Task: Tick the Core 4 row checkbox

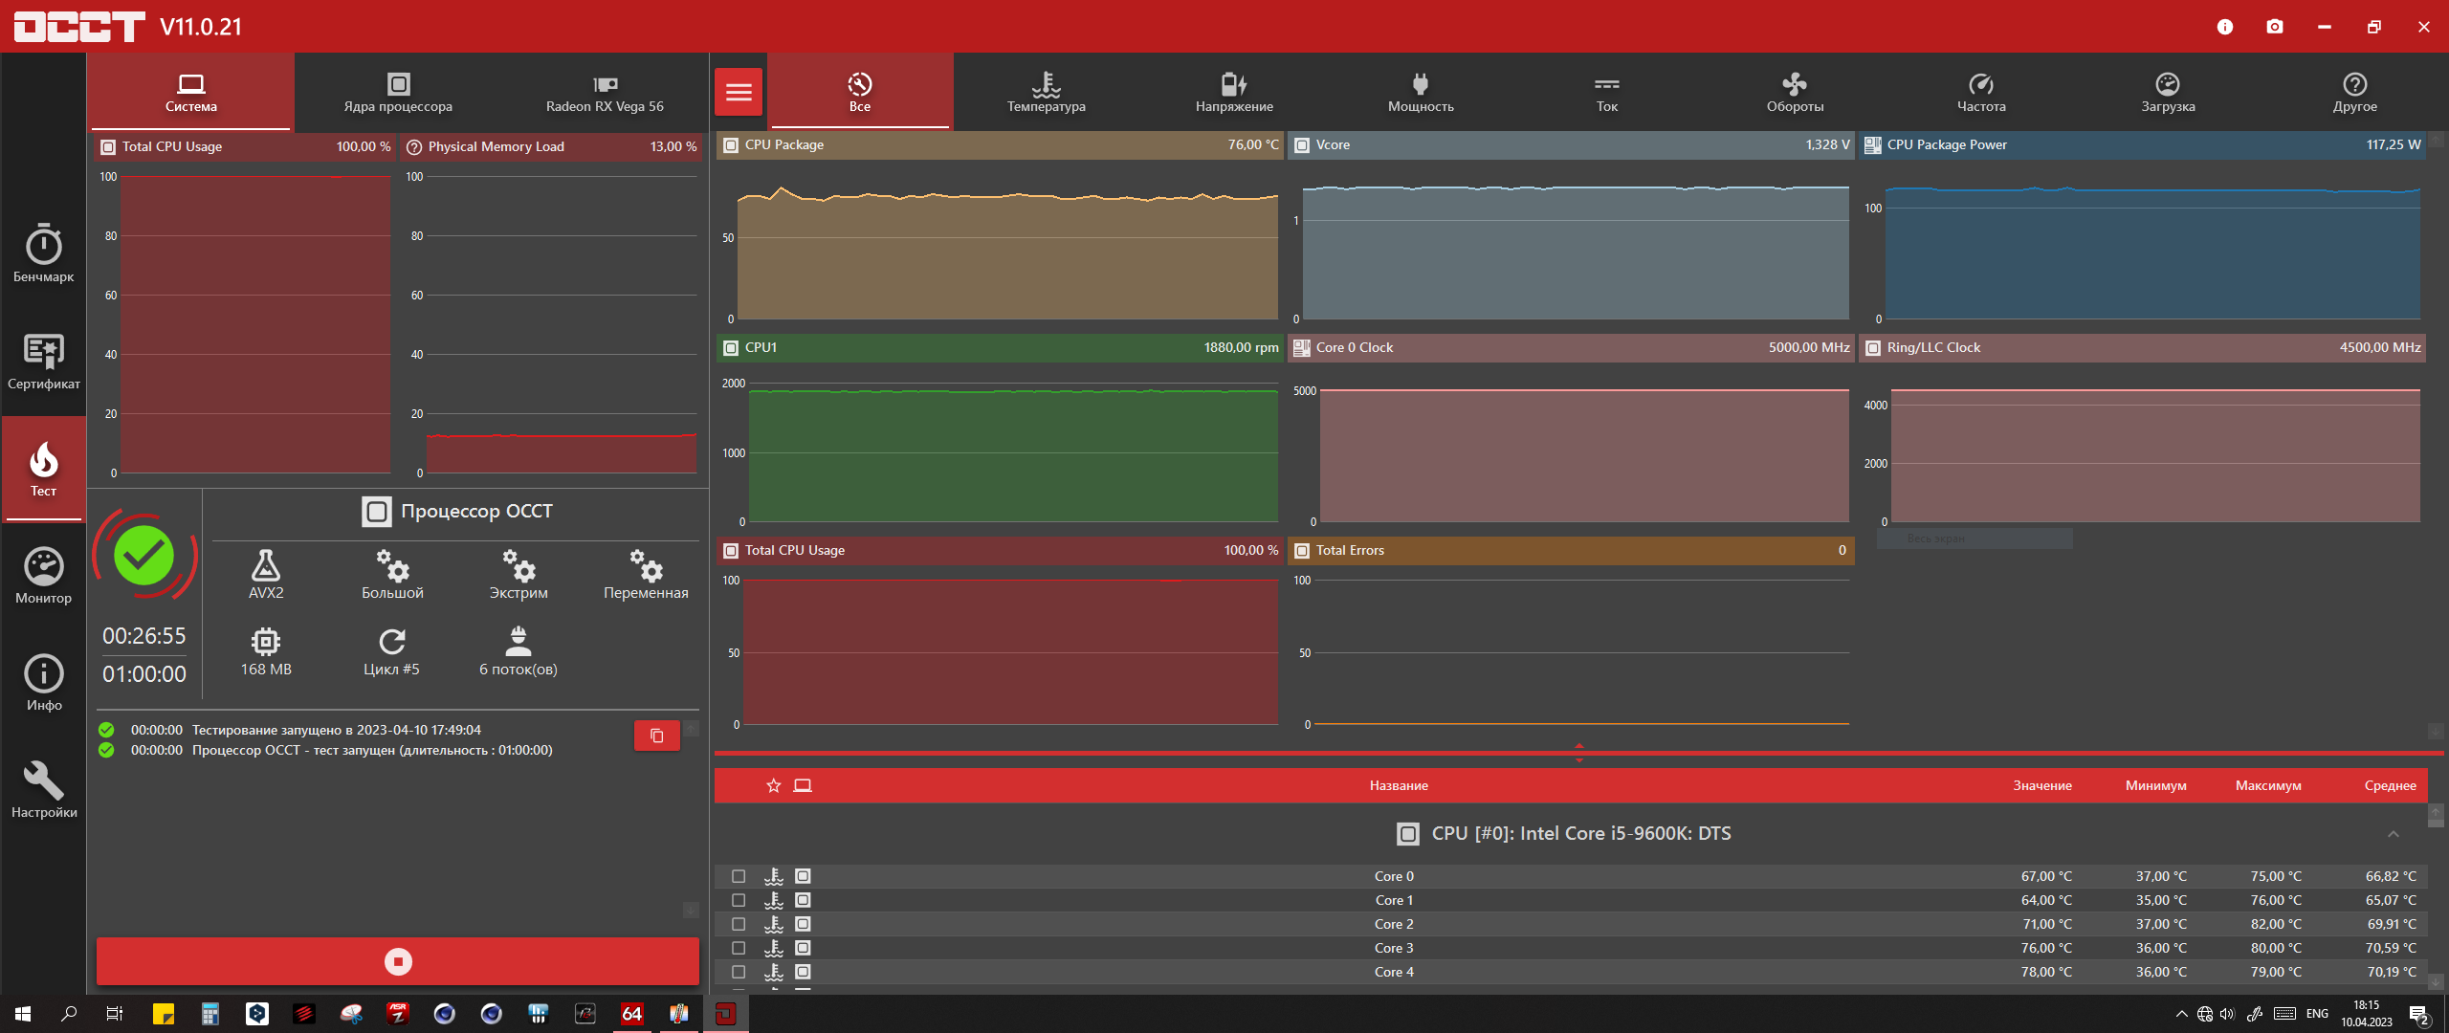Action: [739, 972]
